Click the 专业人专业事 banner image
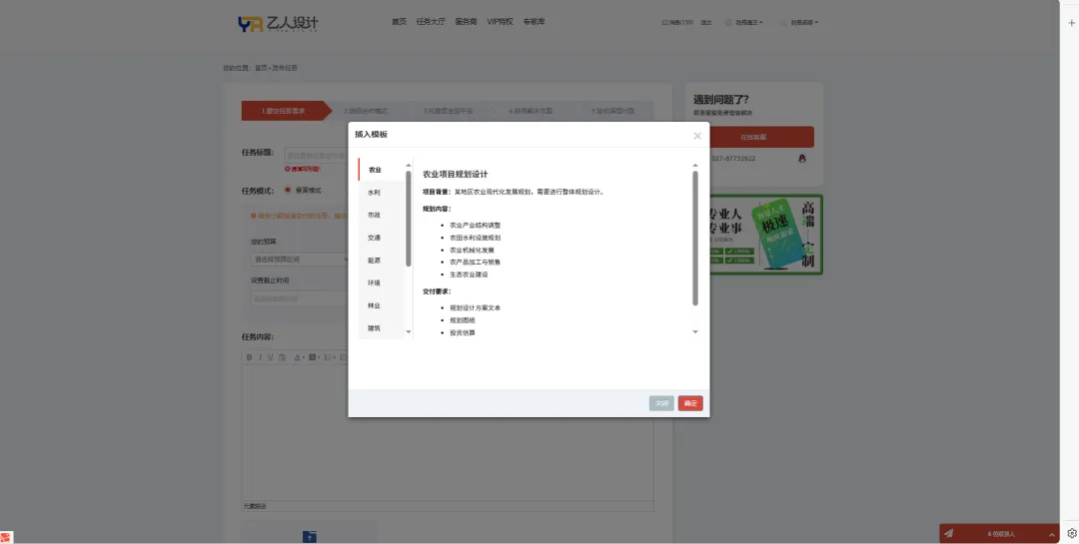 click(x=764, y=235)
